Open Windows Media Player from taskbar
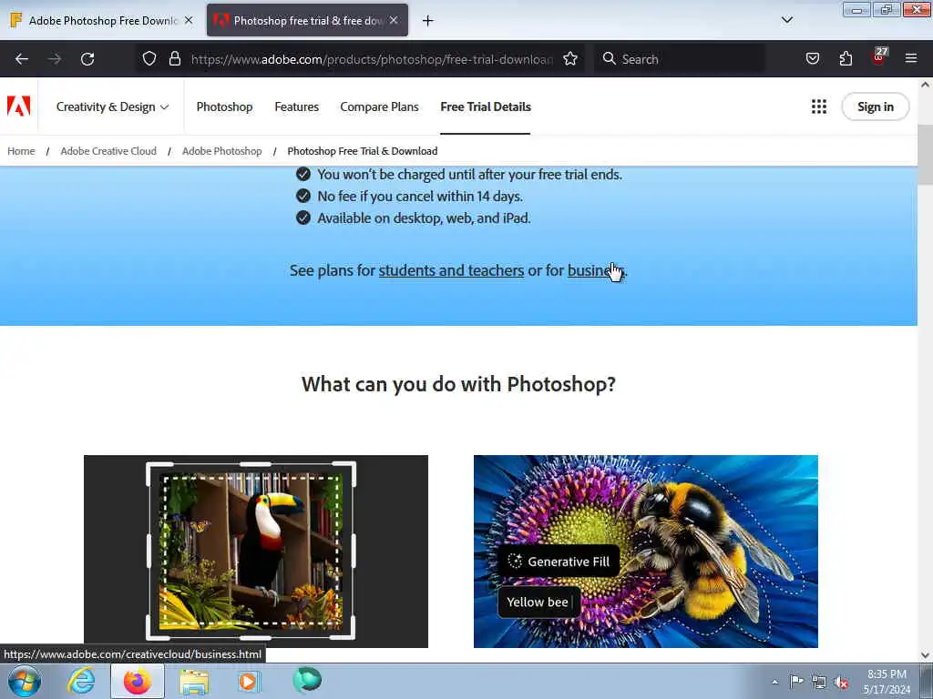 coord(250,681)
